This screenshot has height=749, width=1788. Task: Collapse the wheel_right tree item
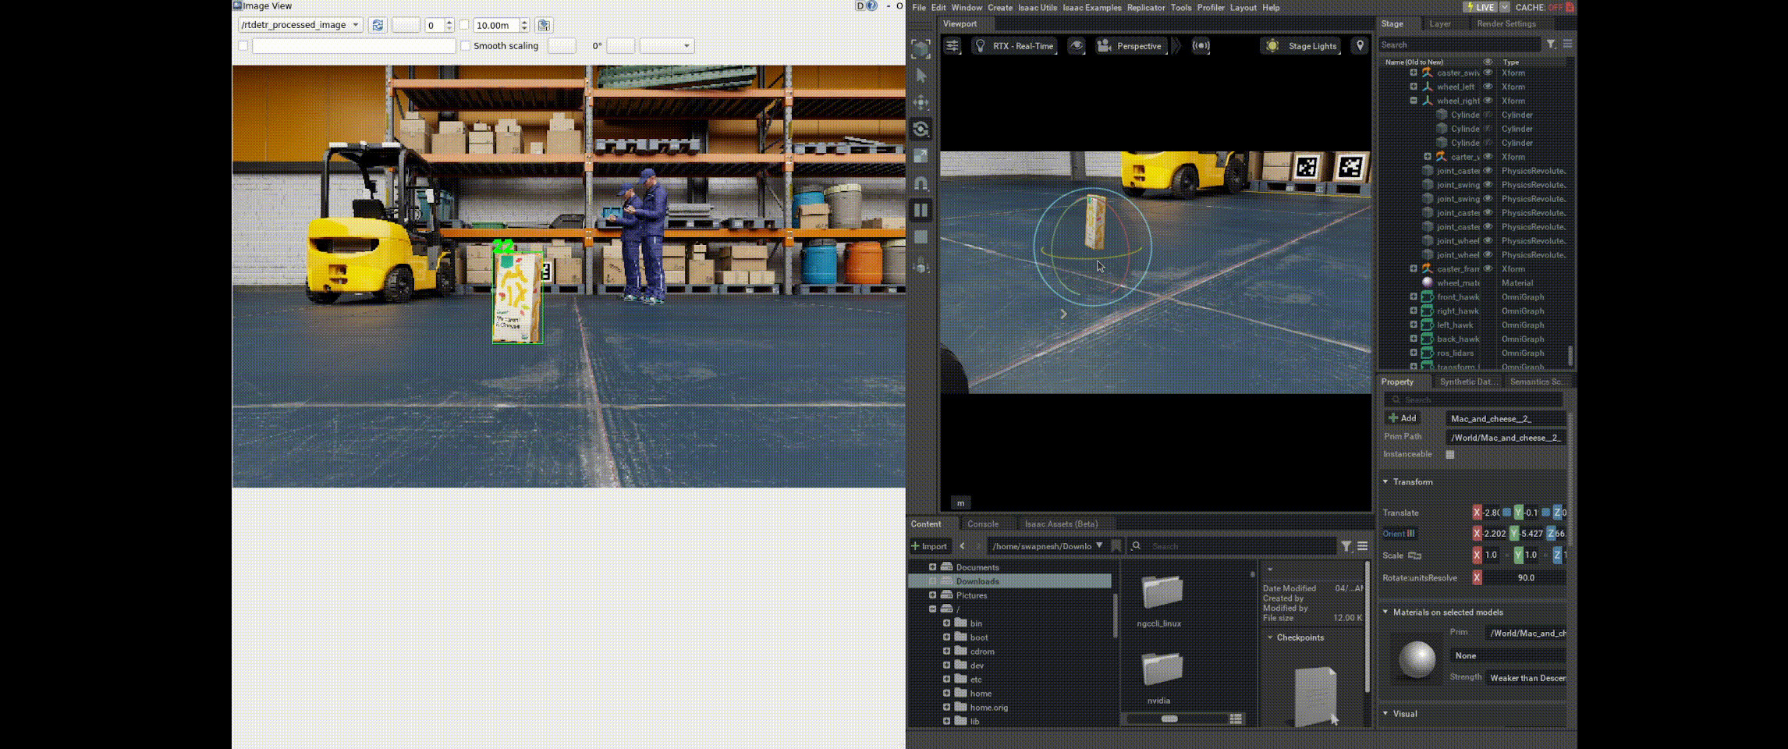(1413, 101)
